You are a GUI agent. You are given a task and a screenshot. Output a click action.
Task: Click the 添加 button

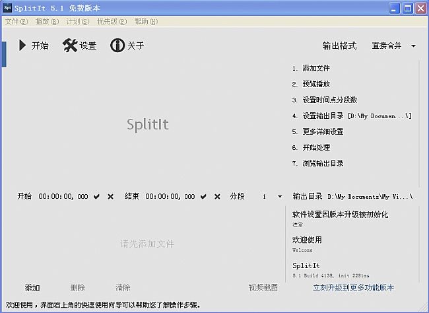[x=32, y=287]
